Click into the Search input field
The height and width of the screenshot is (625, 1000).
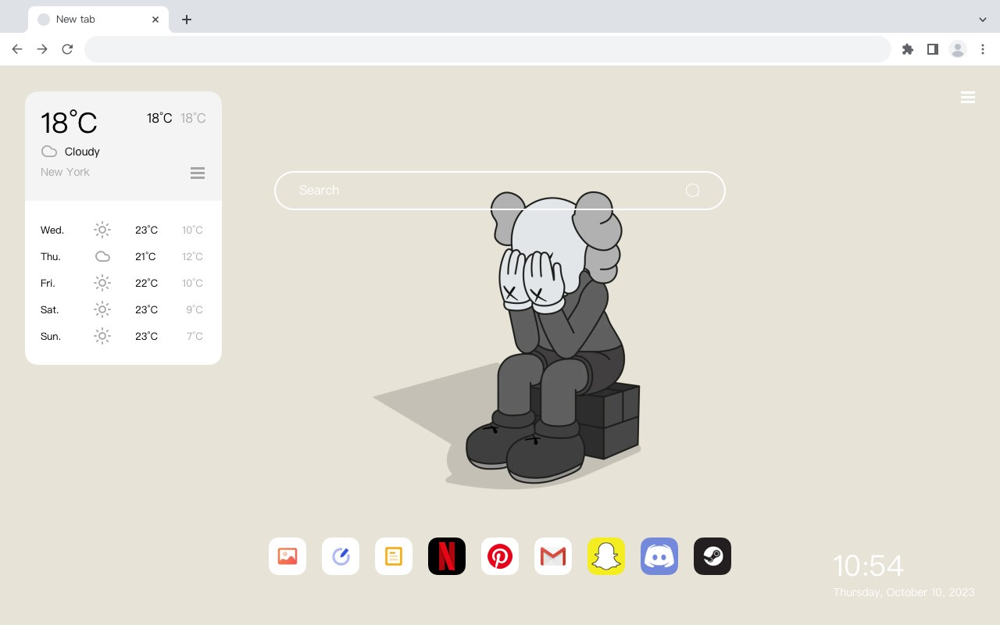500,191
